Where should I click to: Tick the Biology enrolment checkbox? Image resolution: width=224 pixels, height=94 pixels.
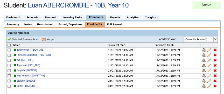point(9,81)
